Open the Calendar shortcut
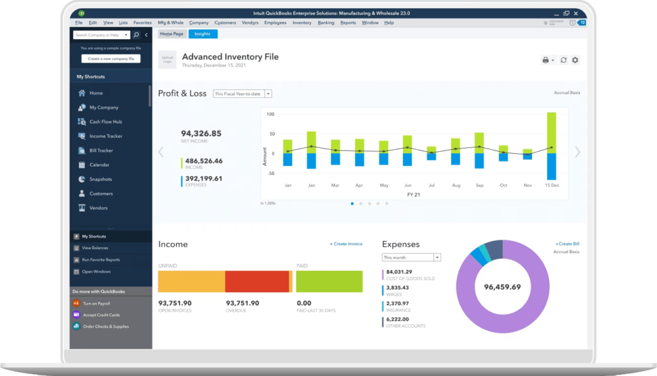The height and width of the screenshot is (376, 657). (96, 165)
